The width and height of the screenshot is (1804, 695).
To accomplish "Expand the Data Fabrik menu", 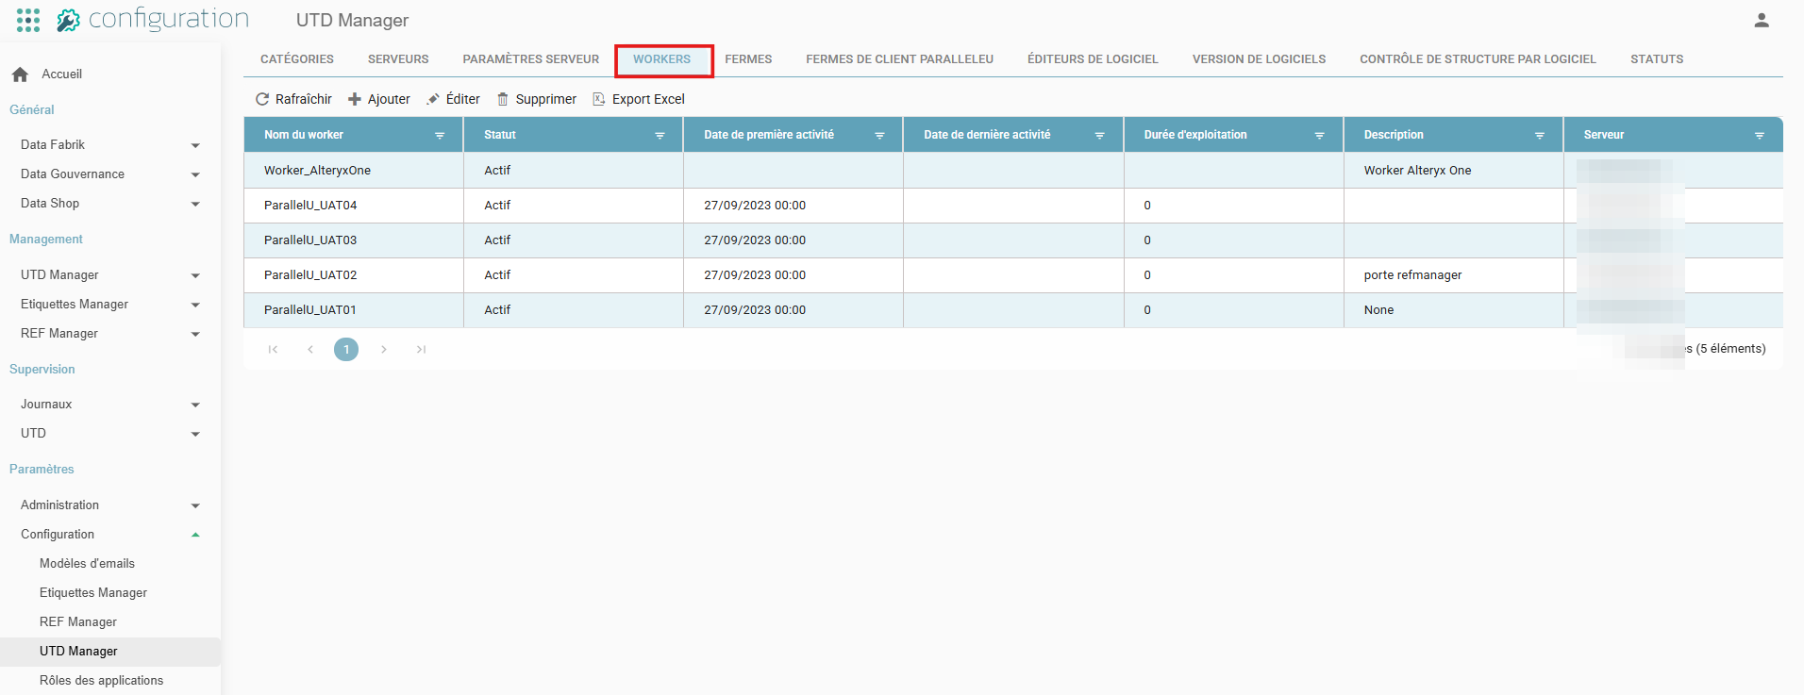I will point(195,145).
